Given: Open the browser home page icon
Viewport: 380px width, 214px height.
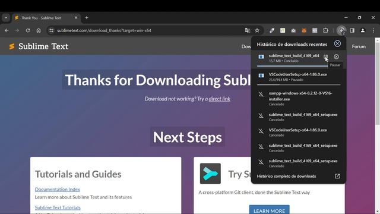Looking at the screenshot, I should tap(39, 30).
